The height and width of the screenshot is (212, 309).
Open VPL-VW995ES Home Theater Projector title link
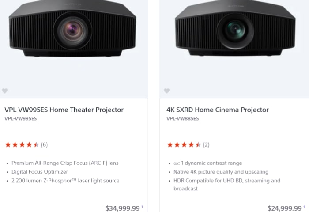64,110
